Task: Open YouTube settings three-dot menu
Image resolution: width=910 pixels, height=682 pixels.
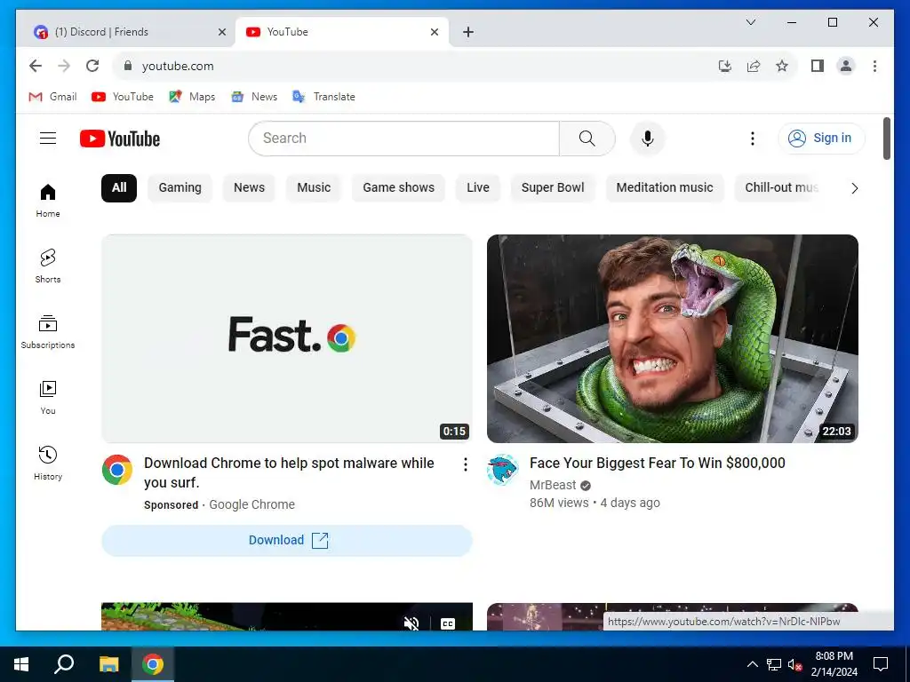Action: click(752, 138)
